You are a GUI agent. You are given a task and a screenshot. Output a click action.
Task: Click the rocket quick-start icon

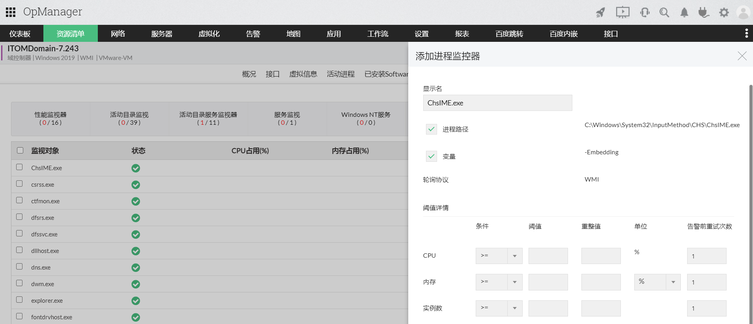(x=600, y=13)
